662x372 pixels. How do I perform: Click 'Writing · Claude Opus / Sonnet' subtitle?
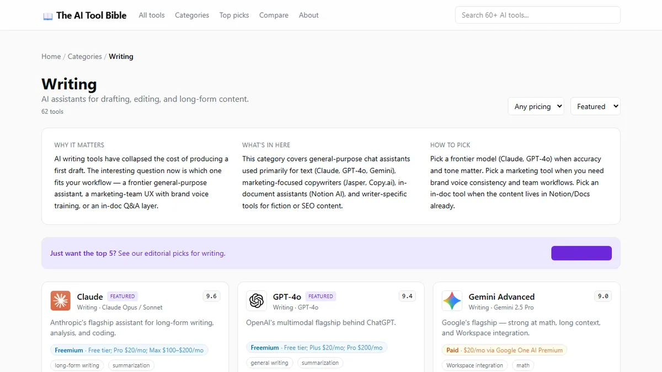point(120,308)
